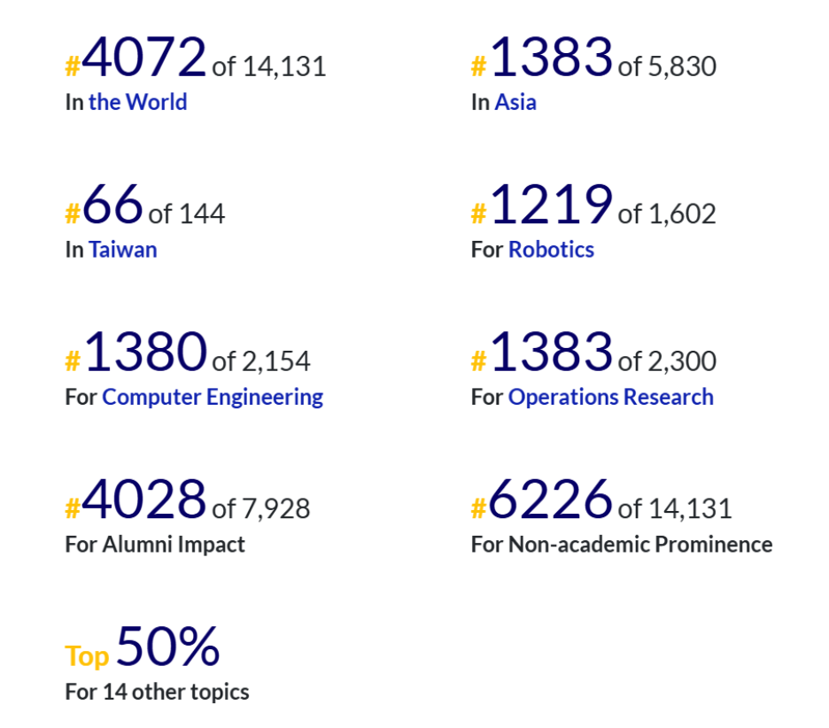Click the 4072 world rank number
The image size is (829, 728).
(144, 58)
